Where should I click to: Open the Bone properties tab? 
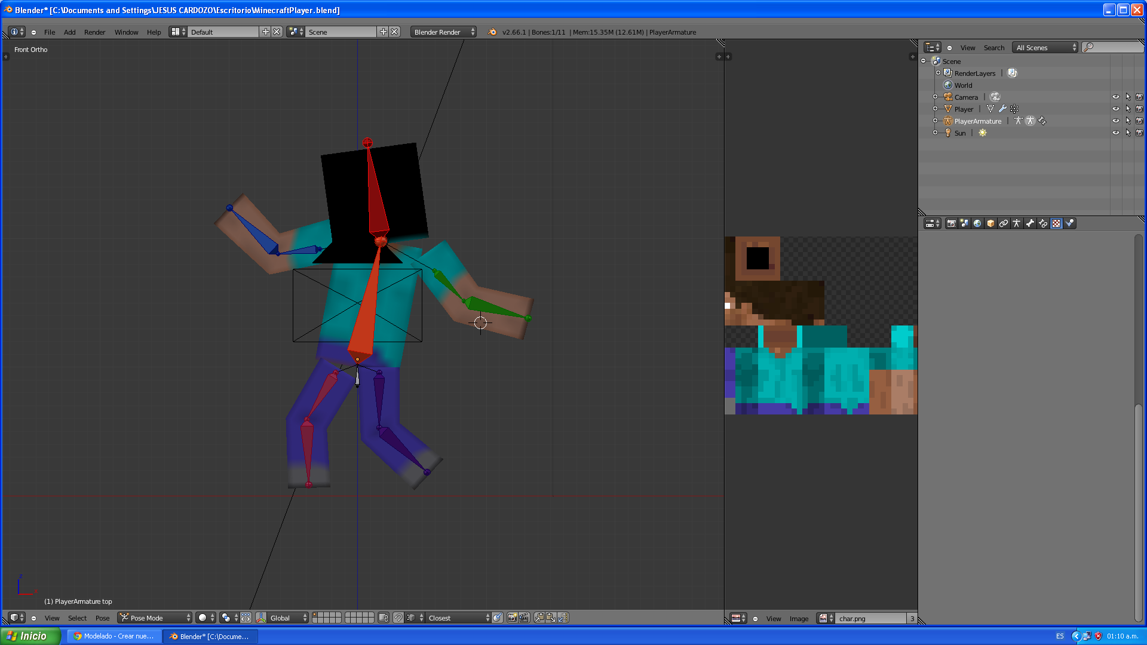pos(1030,223)
